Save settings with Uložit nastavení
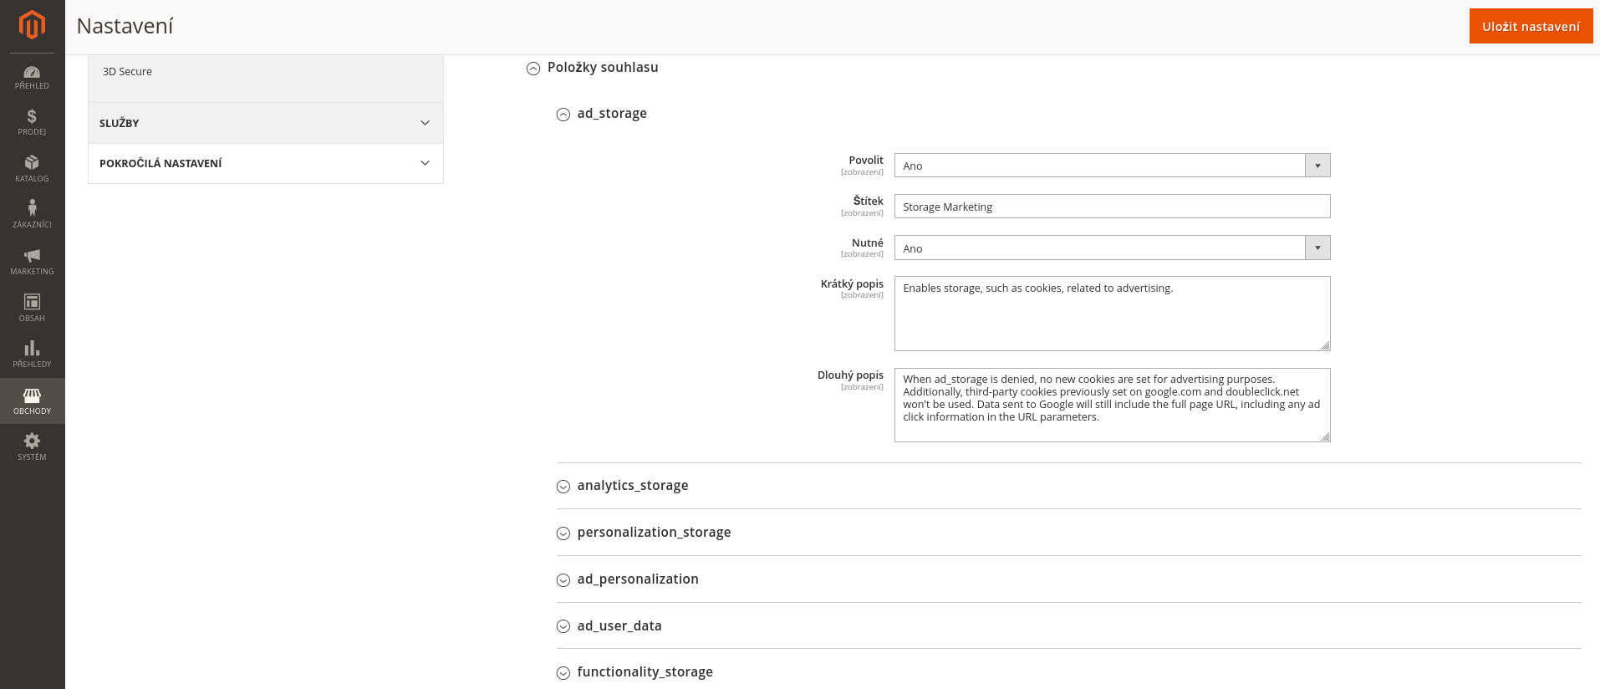This screenshot has height=689, width=1600. tap(1531, 26)
